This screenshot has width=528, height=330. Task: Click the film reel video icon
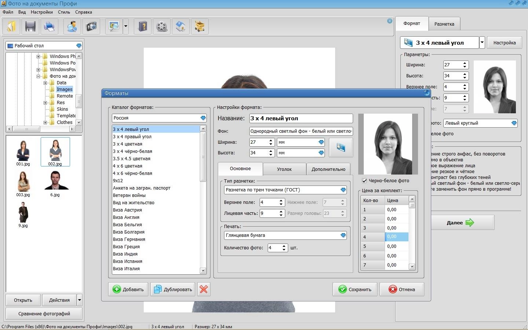click(x=162, y=26)
